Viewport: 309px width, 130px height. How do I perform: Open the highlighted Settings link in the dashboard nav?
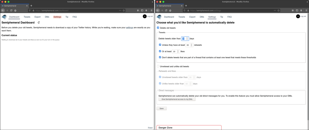click(57, 17)
